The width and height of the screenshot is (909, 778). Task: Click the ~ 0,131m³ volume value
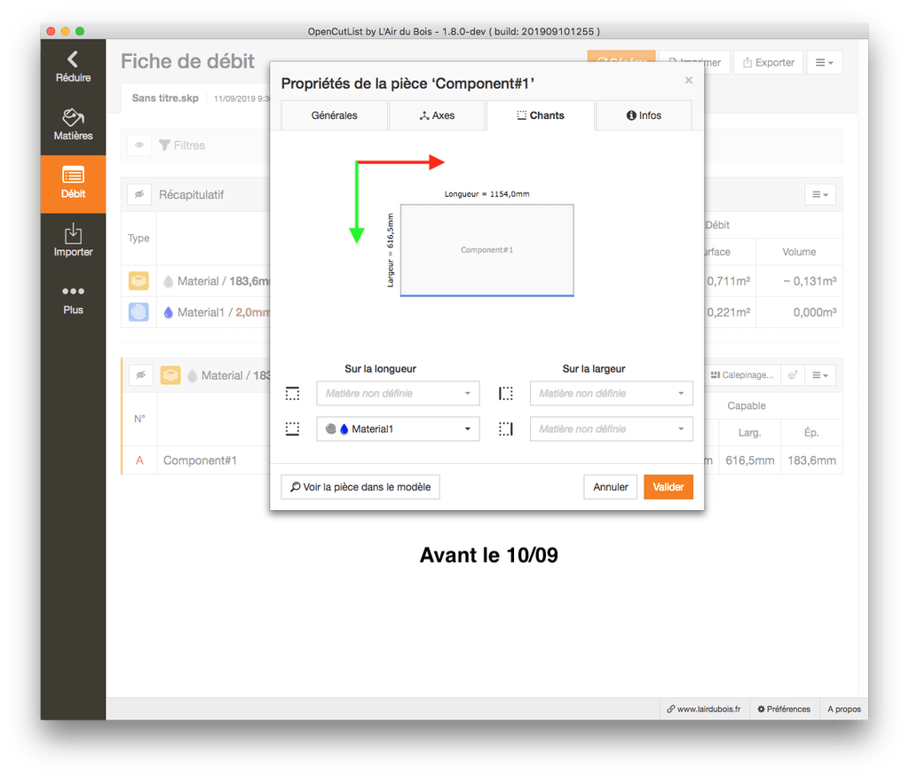[810, 281]
